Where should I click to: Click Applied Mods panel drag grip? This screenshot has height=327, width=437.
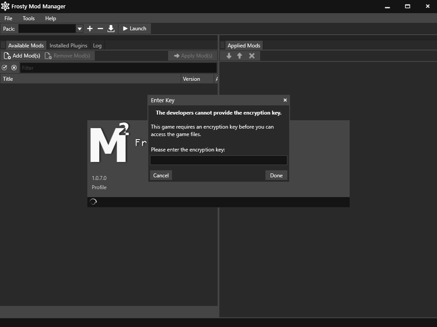(222, 45)
